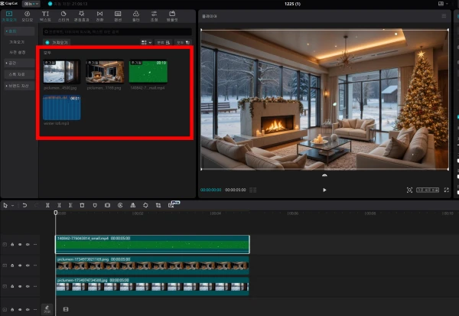The width and height of the screenshot is (459, 316).
Task: Click the media search field
Action: pyautogui.click(x=117, y=31)
